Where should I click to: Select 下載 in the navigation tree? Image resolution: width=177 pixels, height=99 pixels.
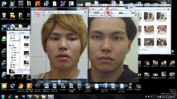point(13,36)
